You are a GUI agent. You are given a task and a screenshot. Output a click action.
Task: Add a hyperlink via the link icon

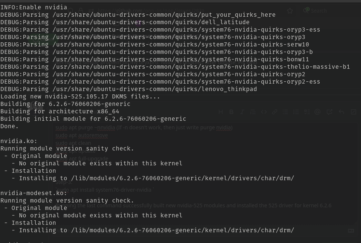click(274, 111)
